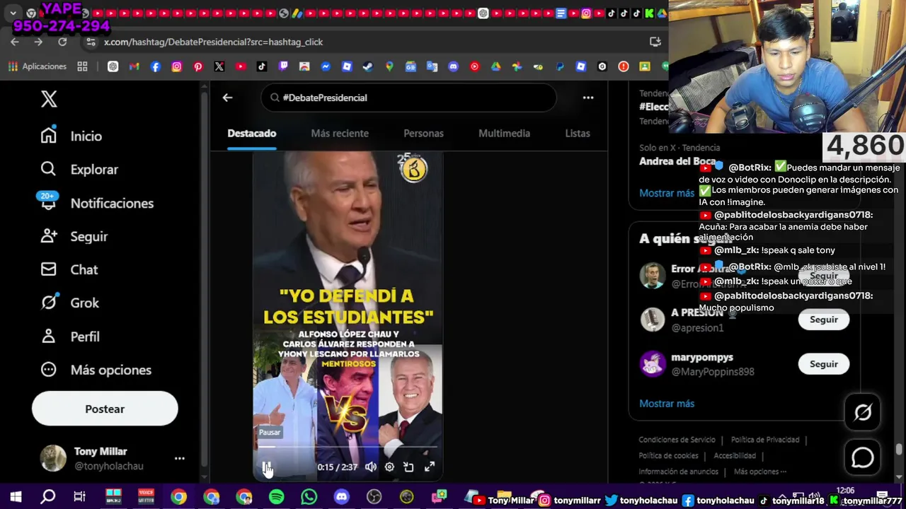Viewport: 906px width, 509px height.
Task: Follow the A PRESIÓN account
Action: [x=824, y=320]
